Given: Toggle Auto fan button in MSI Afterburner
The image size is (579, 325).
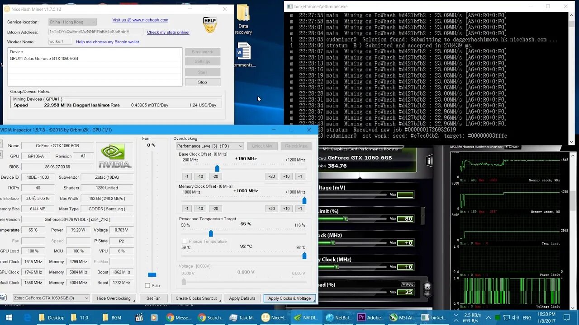Looking at the screenshot, I should coord(408,284).
